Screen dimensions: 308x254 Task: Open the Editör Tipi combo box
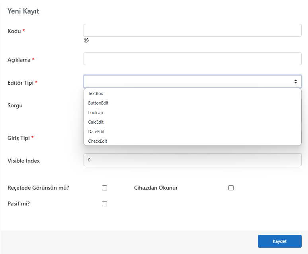coord(193,81)
